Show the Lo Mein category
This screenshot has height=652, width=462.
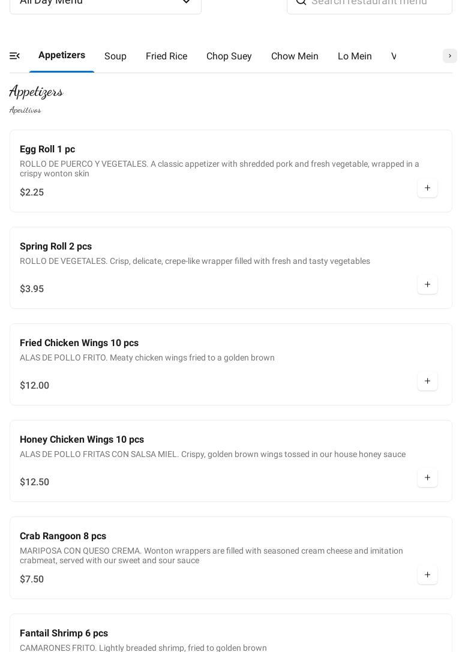coord(355,56)
